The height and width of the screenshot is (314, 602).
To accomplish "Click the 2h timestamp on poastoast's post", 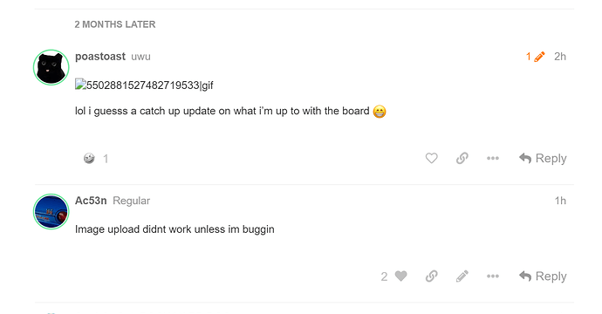I will click(560, 57).
